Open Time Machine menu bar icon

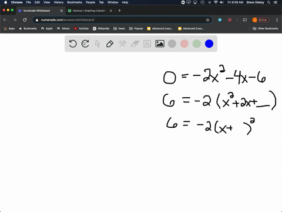203,2
